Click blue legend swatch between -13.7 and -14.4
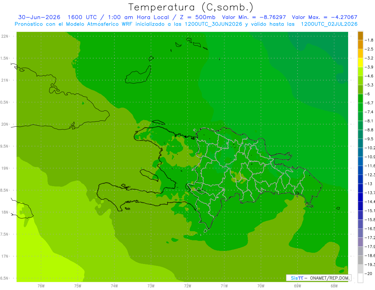The height and width of the screenshot is (290, 375). tap(360, 197)
